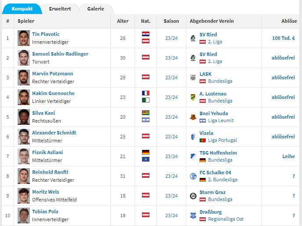Click the Vizela club crest icon
The image size is (302, 226).
(193, 137)
